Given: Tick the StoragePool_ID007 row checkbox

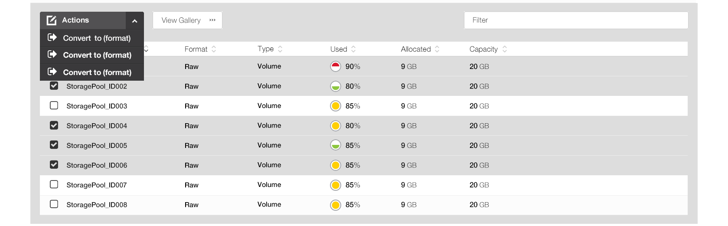Looking at the screenshot, I should [x=54, y=184].
